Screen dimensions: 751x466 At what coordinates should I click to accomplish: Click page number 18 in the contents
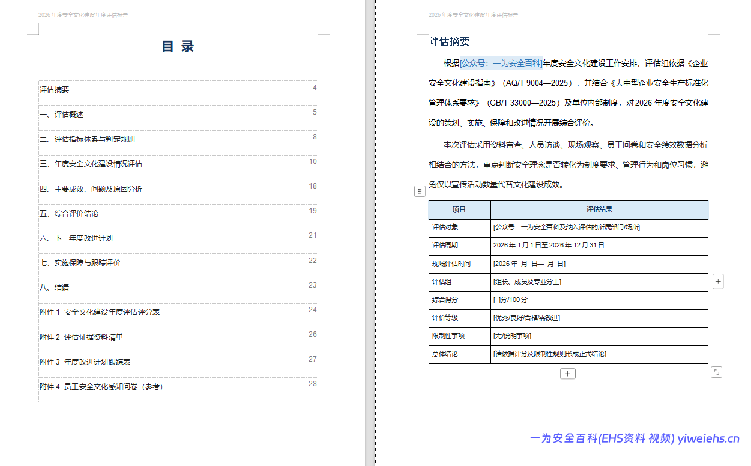pyautogui.click(x=313, y=186)
